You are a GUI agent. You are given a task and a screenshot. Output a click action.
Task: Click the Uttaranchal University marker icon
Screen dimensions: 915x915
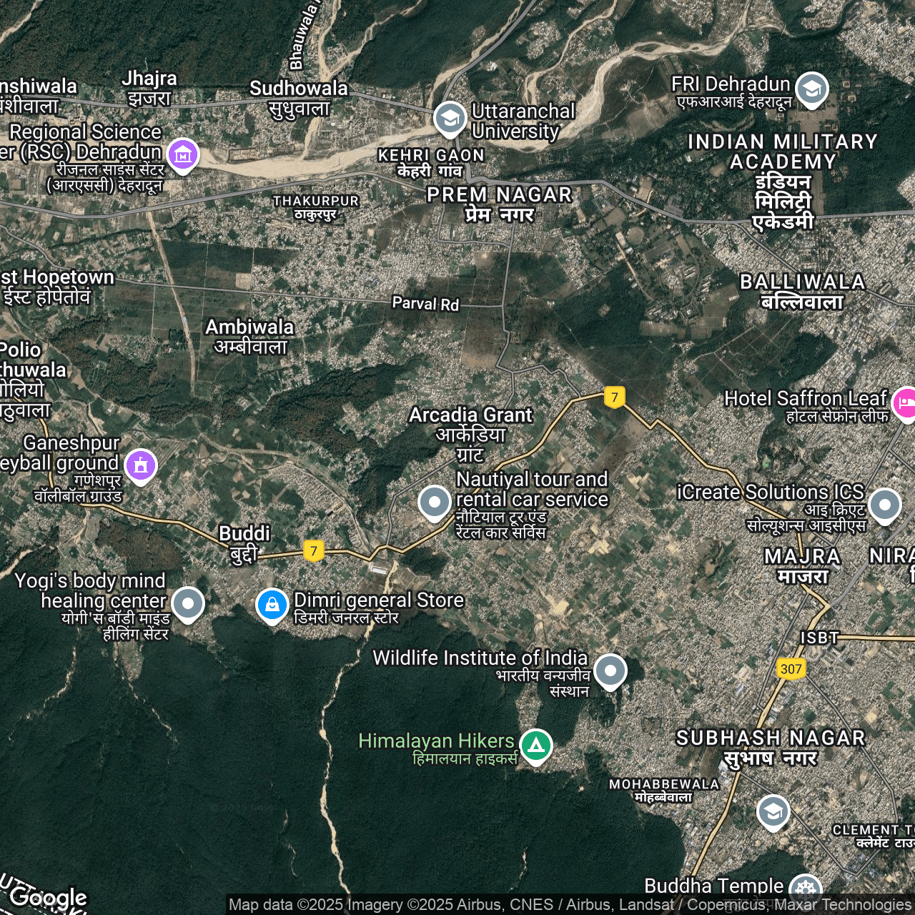[x=450, y=119]
